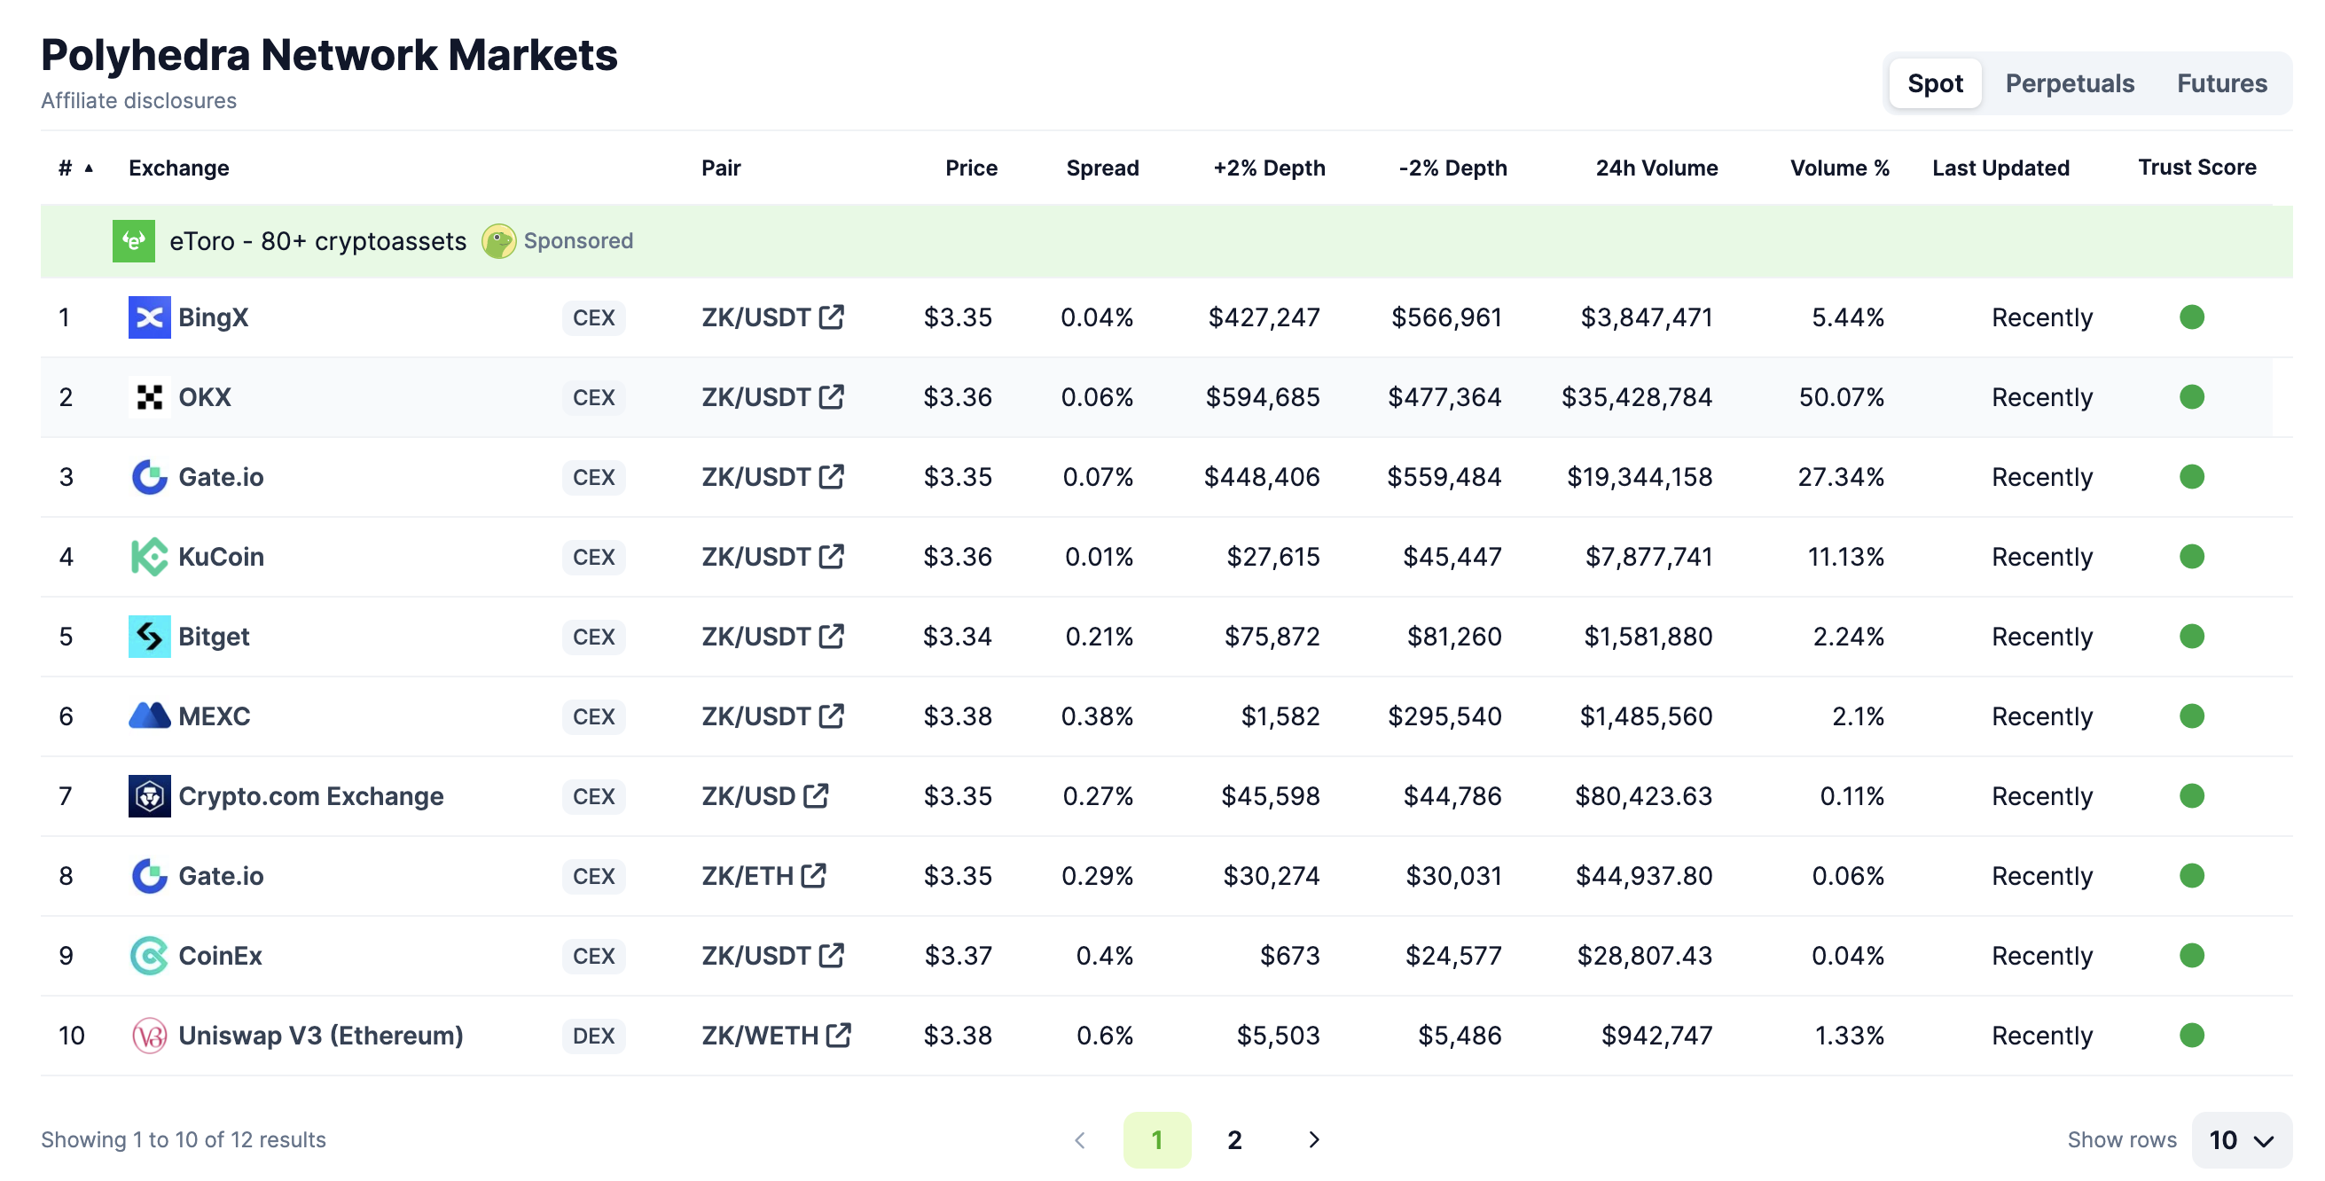Click the MEXC exchange logo

[x=149, y=716]
